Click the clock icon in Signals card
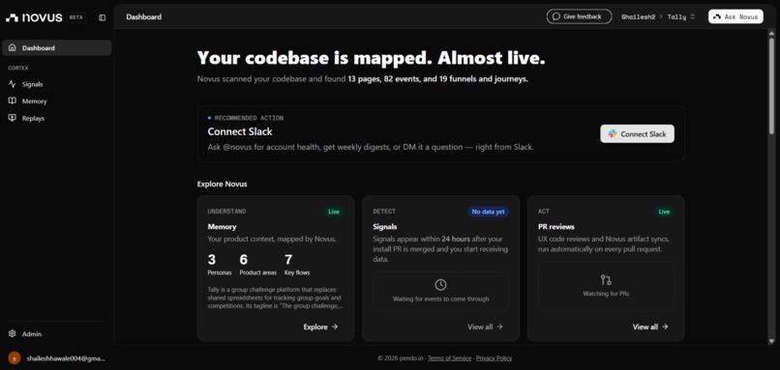The image size is (780, 370). tap(440, 285)
